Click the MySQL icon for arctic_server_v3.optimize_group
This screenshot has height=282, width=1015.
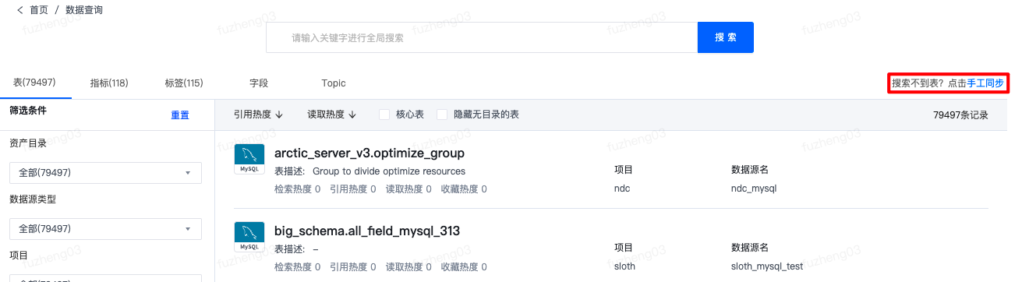[x=249, y=159]
